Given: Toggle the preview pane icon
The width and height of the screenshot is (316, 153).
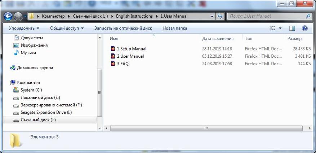Looking at the screenshot, I should (292, 28).
